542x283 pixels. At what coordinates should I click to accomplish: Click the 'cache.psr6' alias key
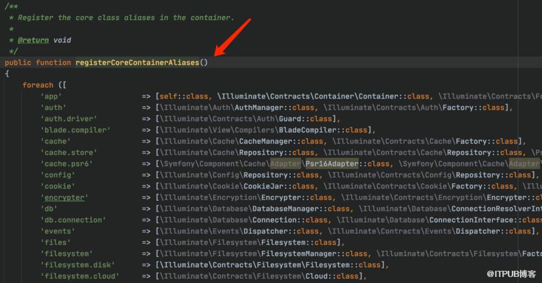tap(66, 164)
